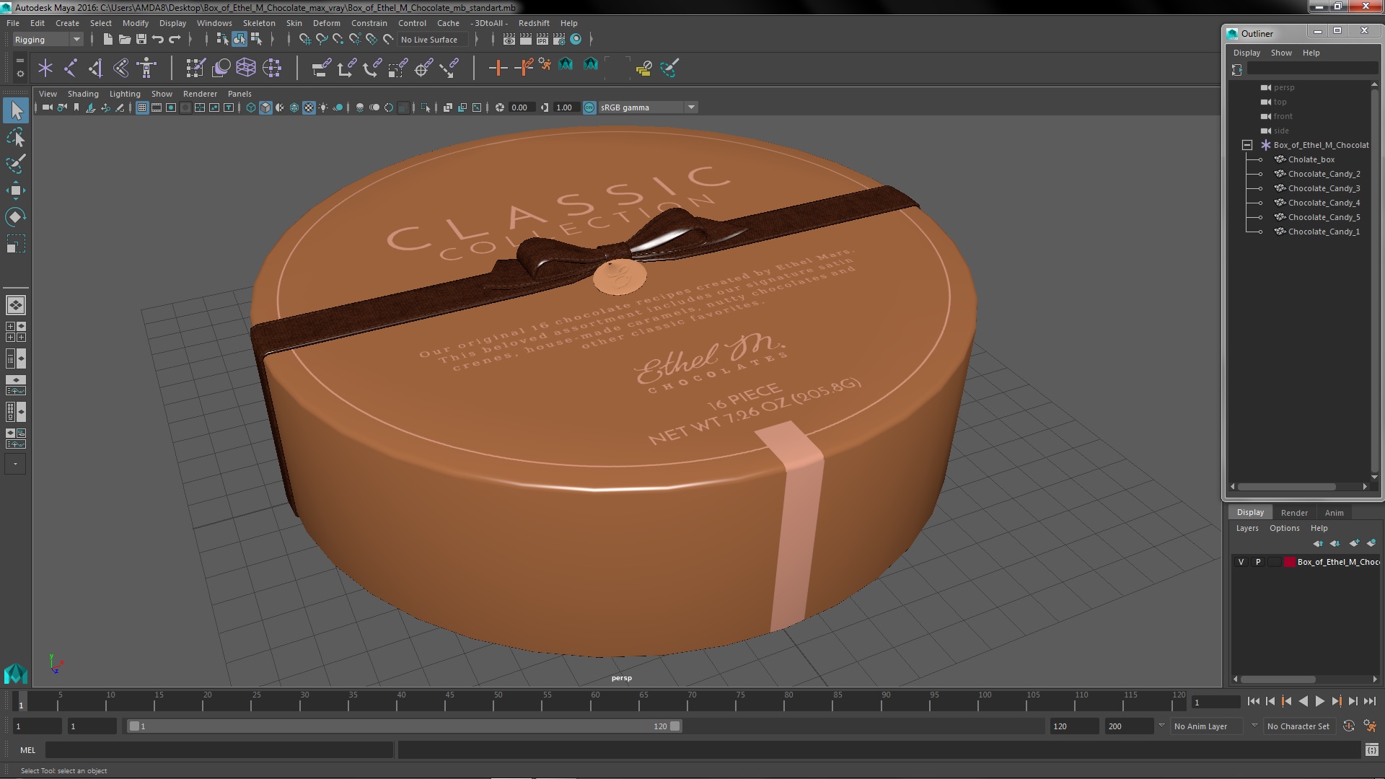Click the Outliner horizontal scrollbar

point(1288,487)
